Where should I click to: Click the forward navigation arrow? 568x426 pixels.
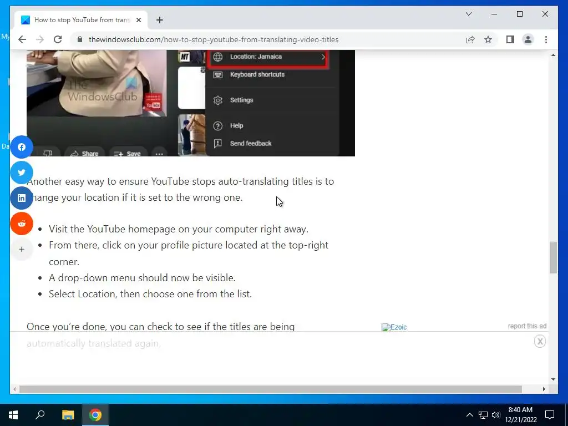(x=40, y=39)
